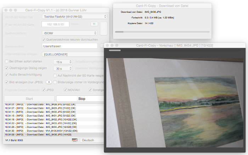Image resolution: width=248 pixels, height=155 pixels.
Task: Click the V1.1 Build: 0063 version text
Action: click(14, 140)
